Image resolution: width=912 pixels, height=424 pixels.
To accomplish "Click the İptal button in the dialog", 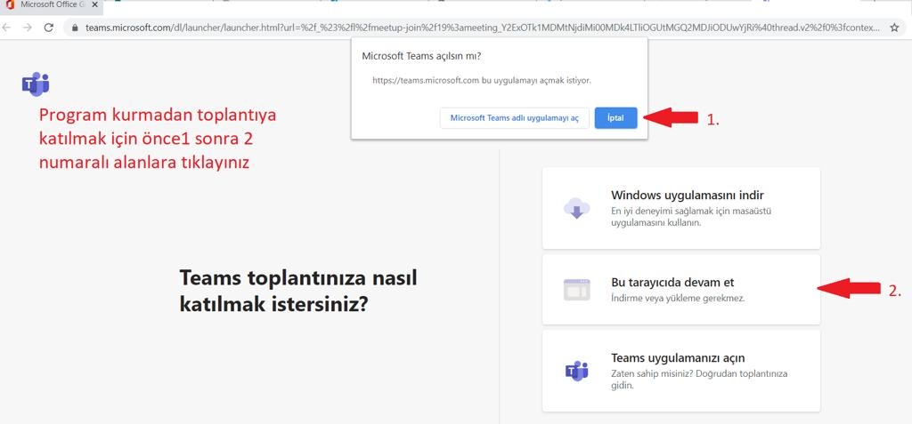I will coord(616,118).
